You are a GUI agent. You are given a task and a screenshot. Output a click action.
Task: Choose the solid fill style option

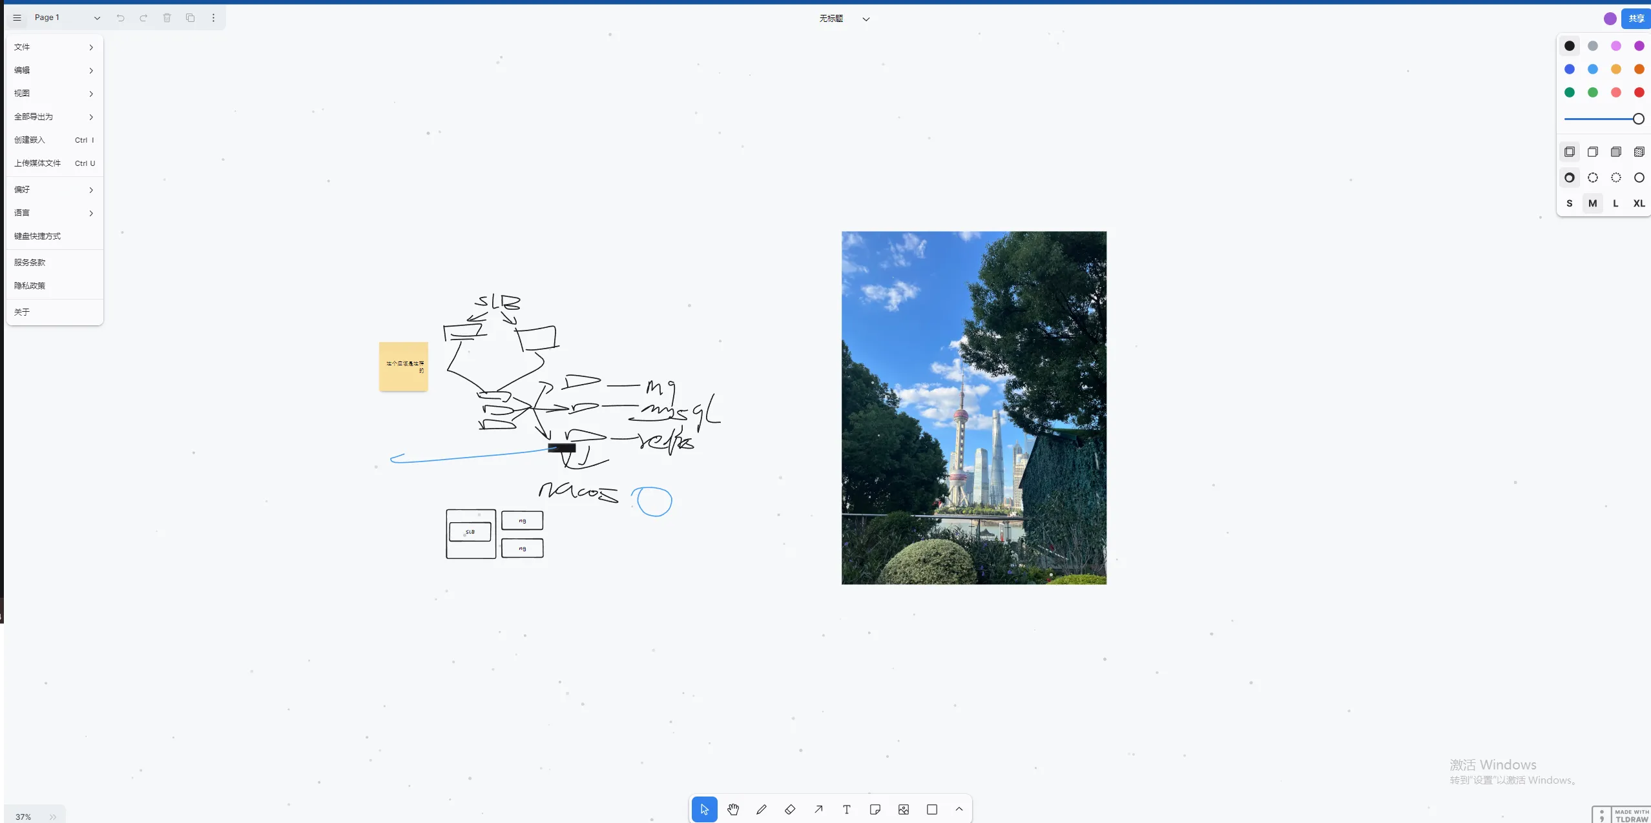pyautogui.click(x=1615, y=152)
